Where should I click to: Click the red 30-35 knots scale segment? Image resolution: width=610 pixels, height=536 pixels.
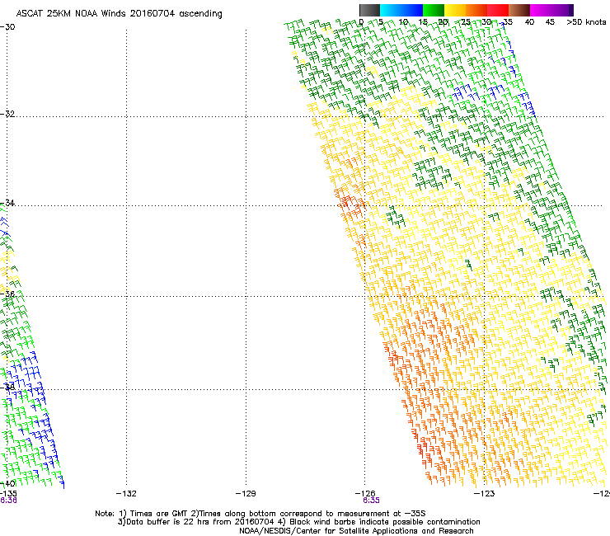tap(498, 10)
